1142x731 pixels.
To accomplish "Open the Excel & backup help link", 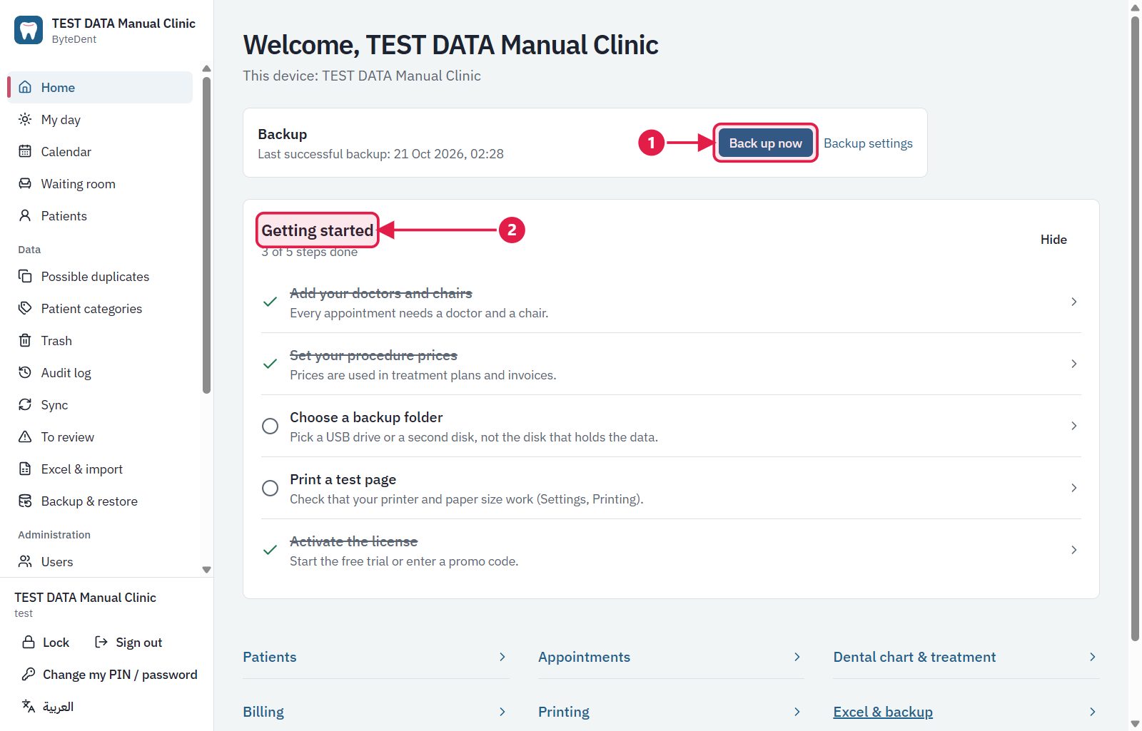I will (883, 712).
